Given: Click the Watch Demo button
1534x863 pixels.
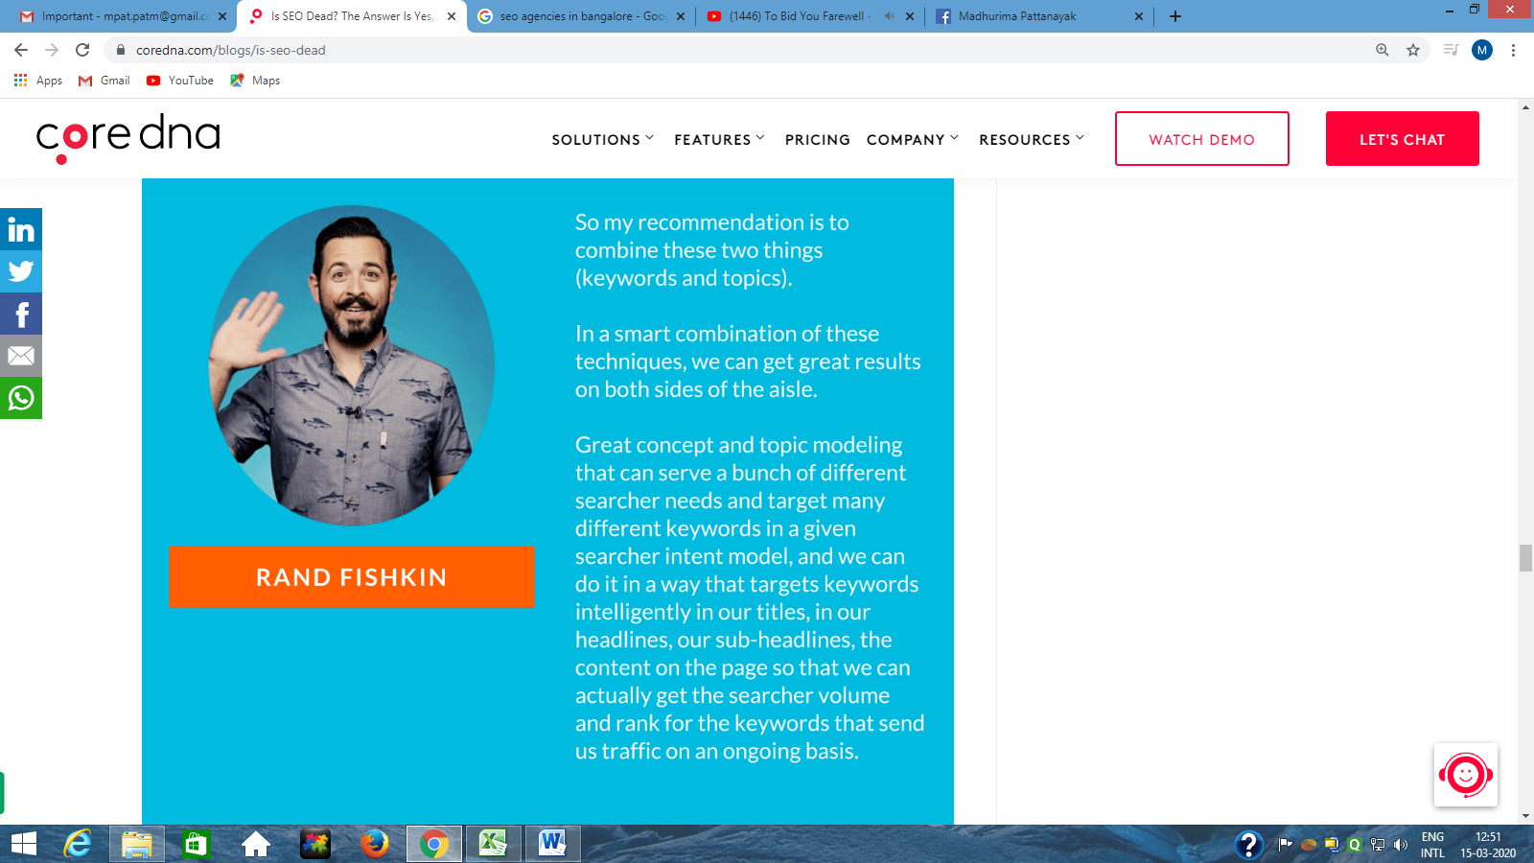Looking at the screenshot, I should (x=1202, y=139).
